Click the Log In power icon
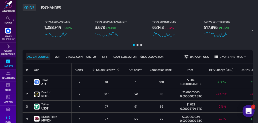 pos(8,118)
